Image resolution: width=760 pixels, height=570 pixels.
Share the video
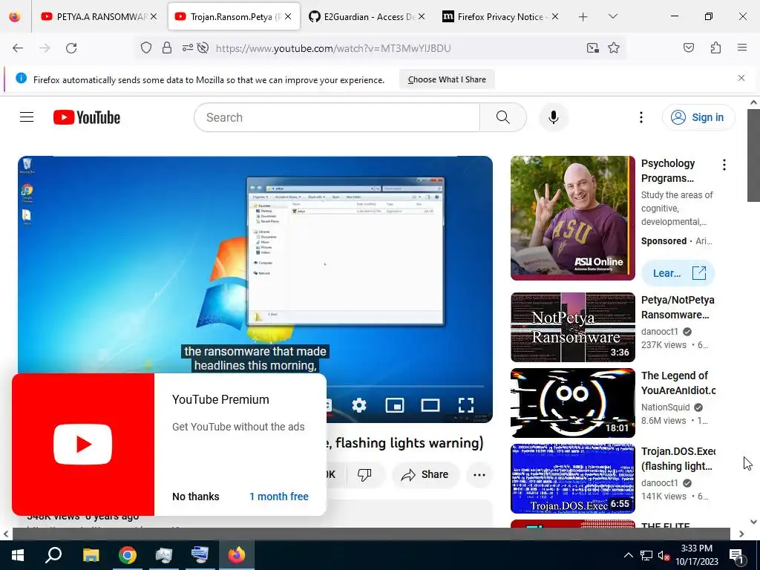pyautogui.click(x=425, y=474)
